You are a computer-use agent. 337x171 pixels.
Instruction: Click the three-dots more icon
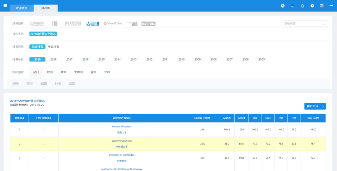331,6
